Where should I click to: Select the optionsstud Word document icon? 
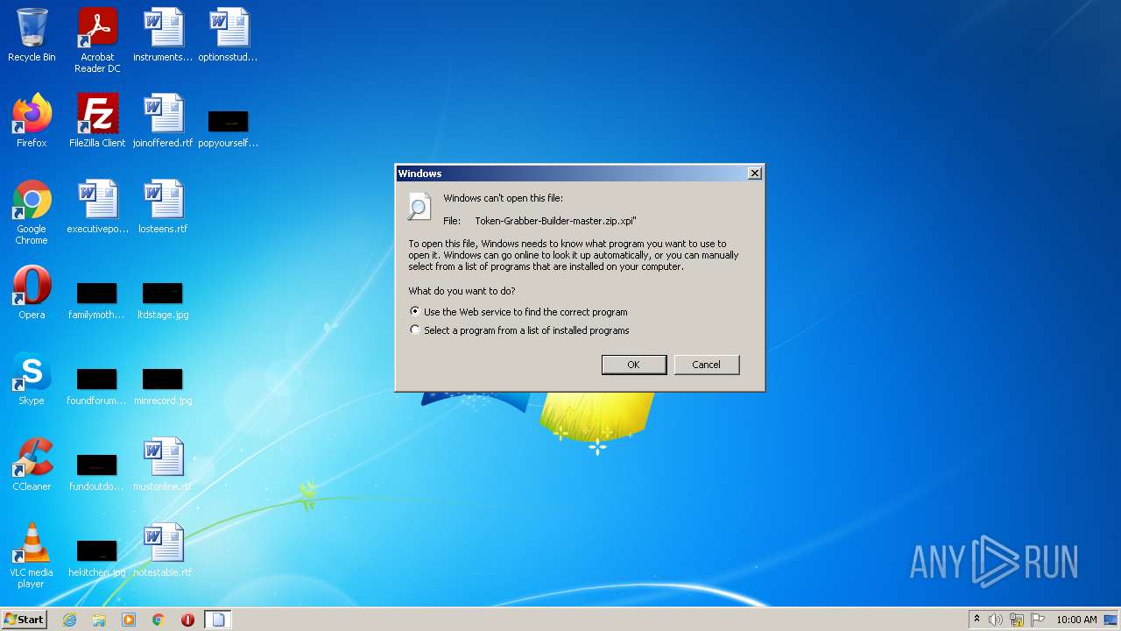(228, 35)
